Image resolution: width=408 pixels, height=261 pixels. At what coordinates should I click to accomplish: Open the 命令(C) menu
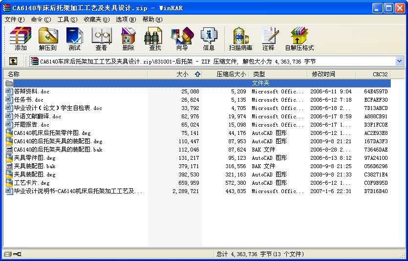[x=41, y=19]
